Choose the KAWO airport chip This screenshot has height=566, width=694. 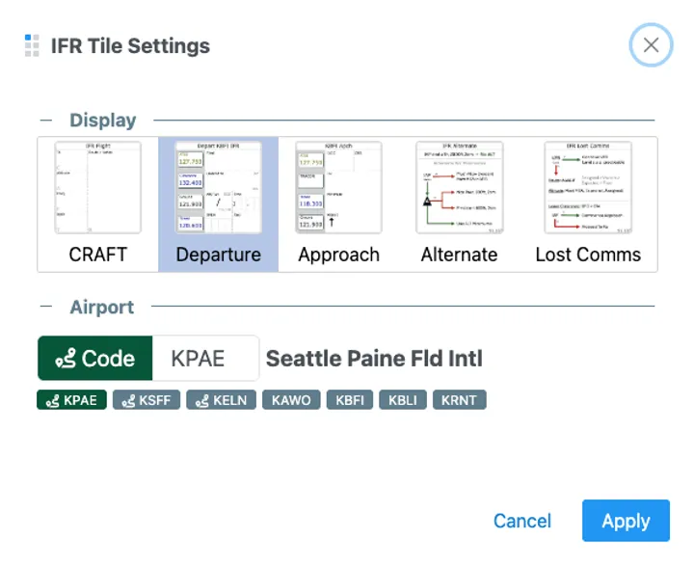click(291, 399)
